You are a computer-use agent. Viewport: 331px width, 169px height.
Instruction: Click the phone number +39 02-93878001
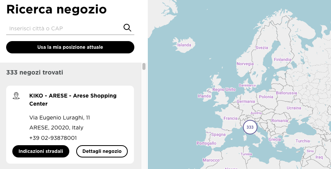click(x=53, y=138)
